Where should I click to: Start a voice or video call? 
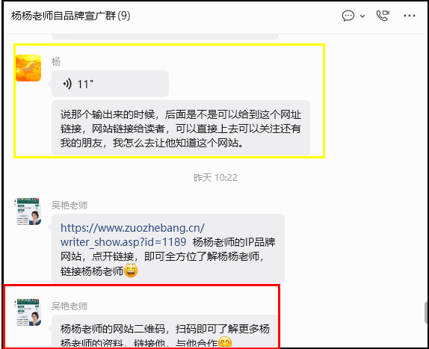[383, 16]
